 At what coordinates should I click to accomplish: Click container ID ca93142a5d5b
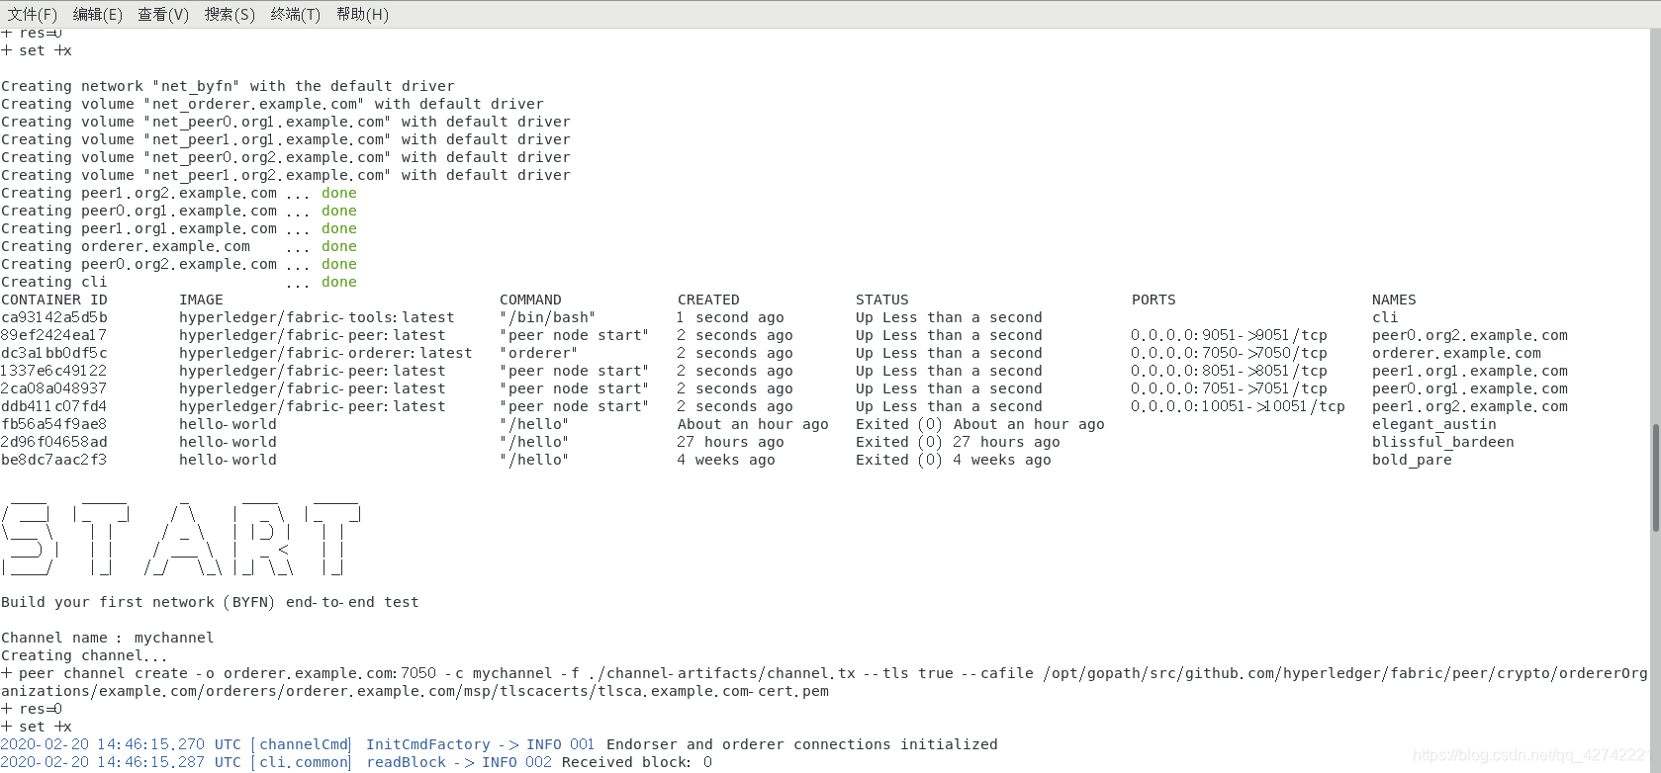[54, 317]
